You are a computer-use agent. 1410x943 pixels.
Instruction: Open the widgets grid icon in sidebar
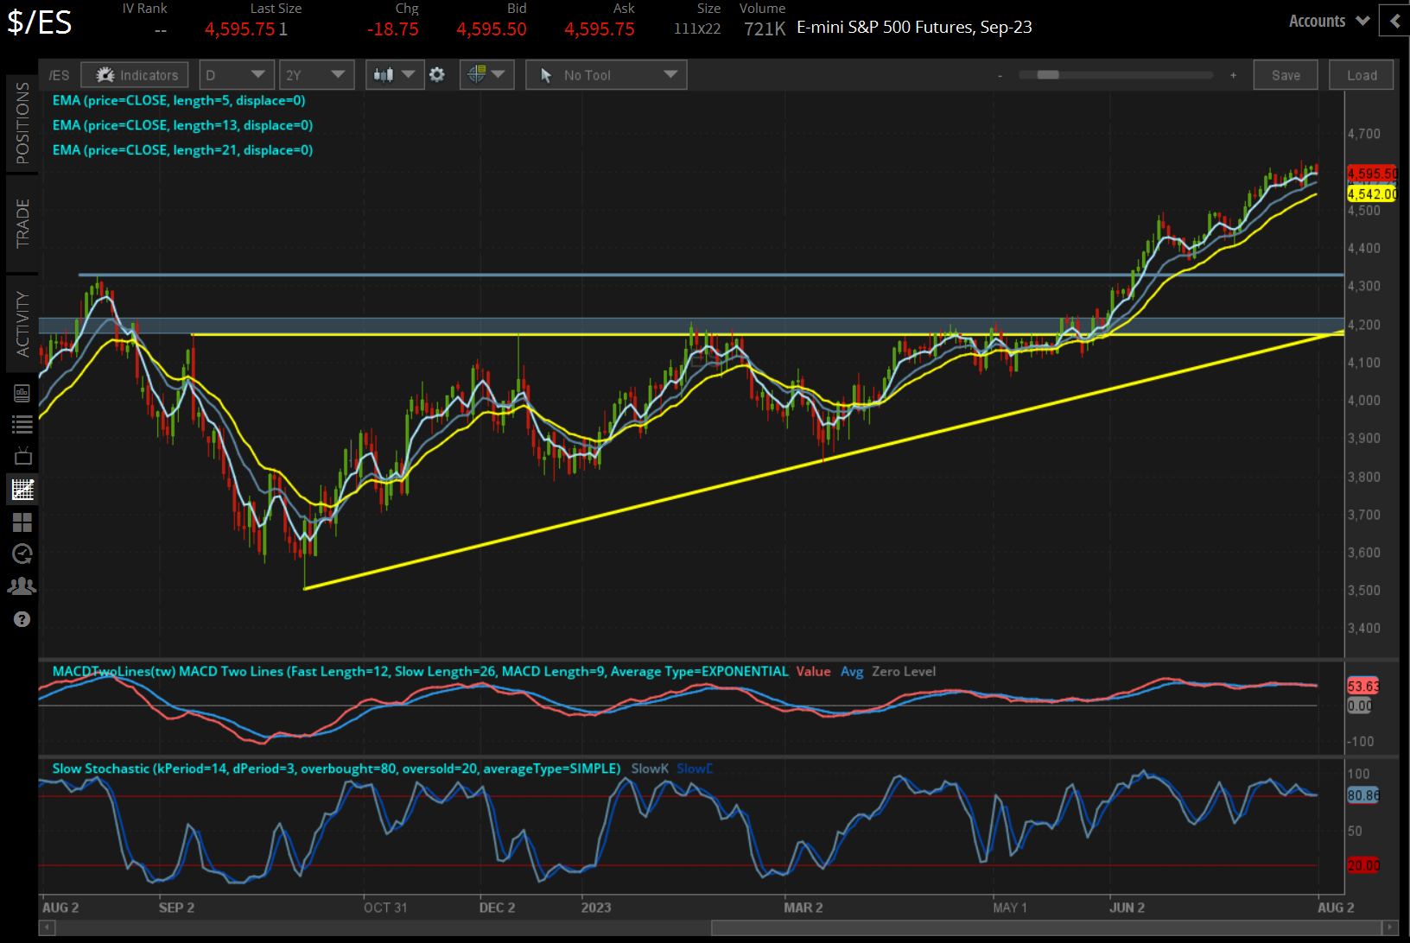pos(22,522)
